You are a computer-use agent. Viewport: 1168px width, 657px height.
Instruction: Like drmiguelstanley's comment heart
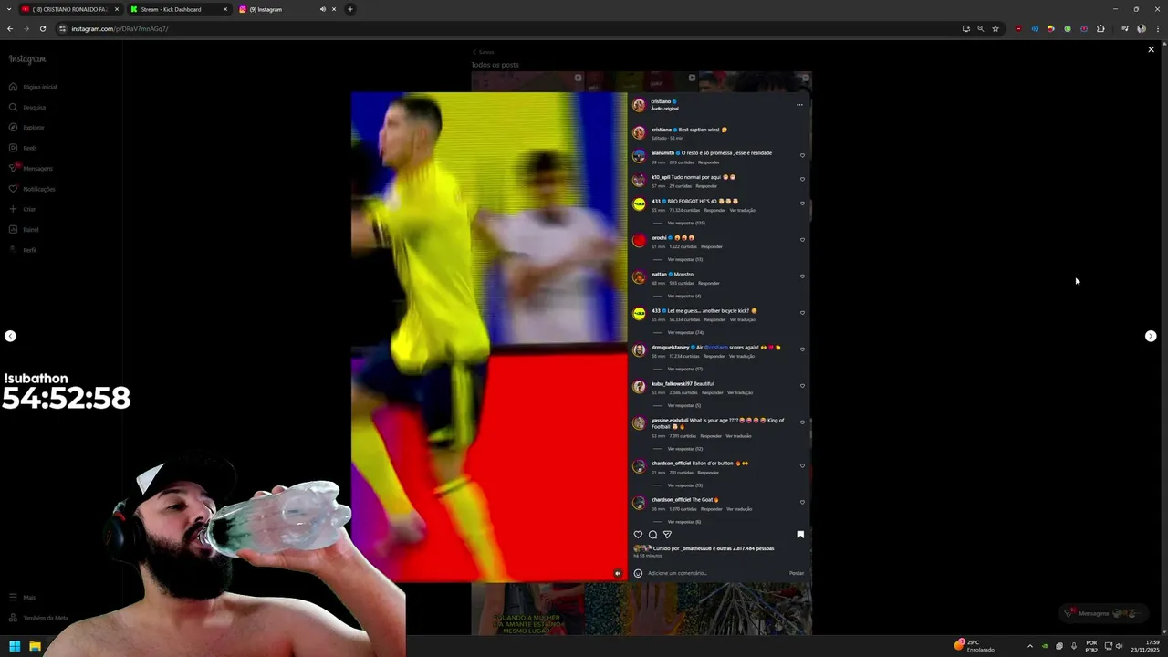point(802,349)
